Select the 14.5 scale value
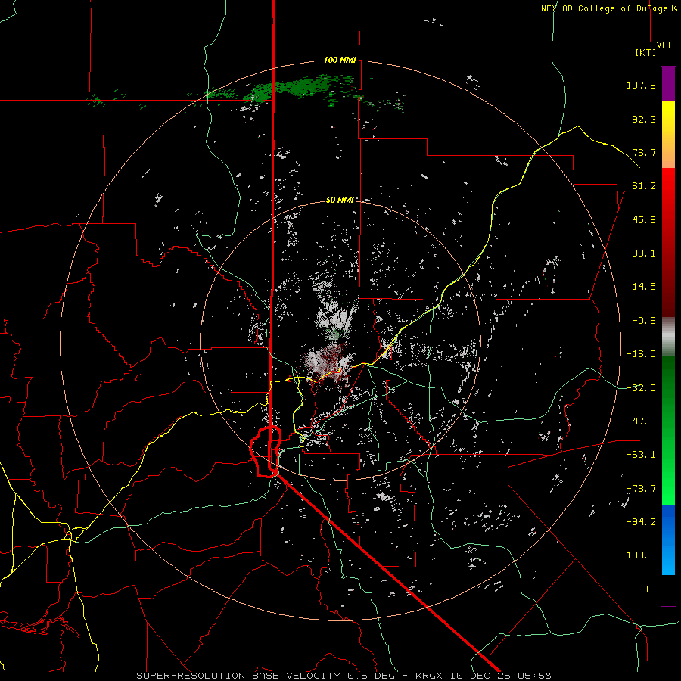 (x=644, y=287)
